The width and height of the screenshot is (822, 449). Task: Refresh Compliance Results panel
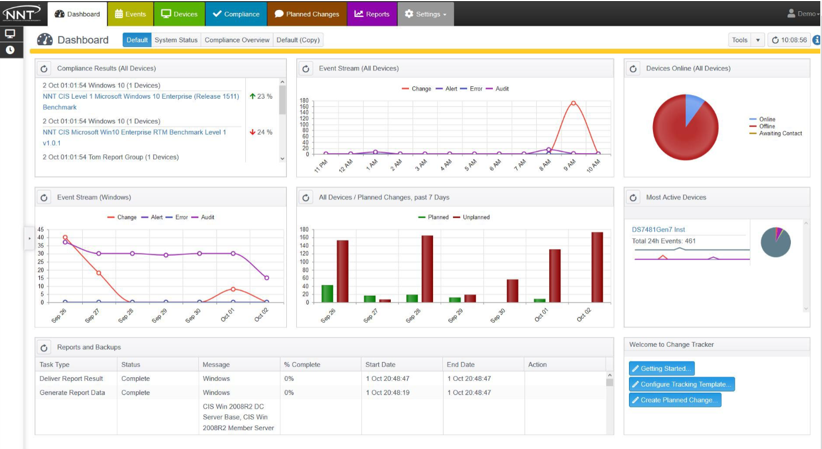(45, 69)
